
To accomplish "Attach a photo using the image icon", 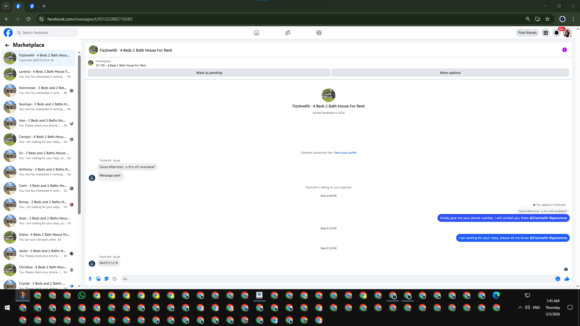I will pyautogui.click(x=98, y=279).
